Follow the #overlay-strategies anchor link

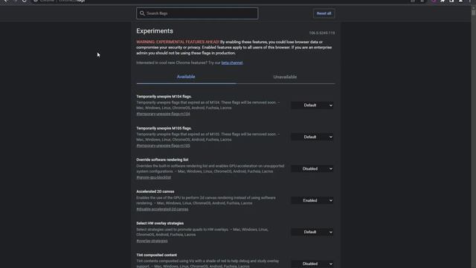coord(152,241)
